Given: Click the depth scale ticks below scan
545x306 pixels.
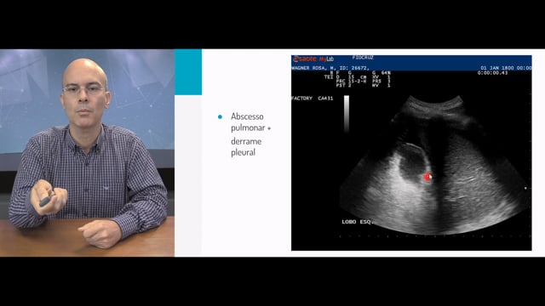Looking at the screenshot, I should click(435, 236).
